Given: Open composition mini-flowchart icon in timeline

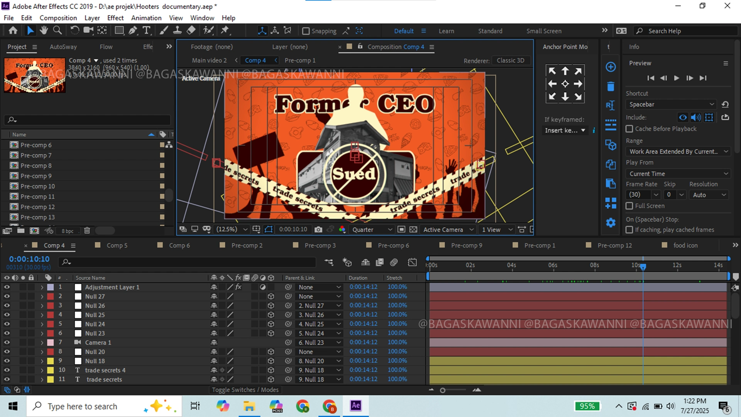Looking at the screenshot, I should pos(329,262).
